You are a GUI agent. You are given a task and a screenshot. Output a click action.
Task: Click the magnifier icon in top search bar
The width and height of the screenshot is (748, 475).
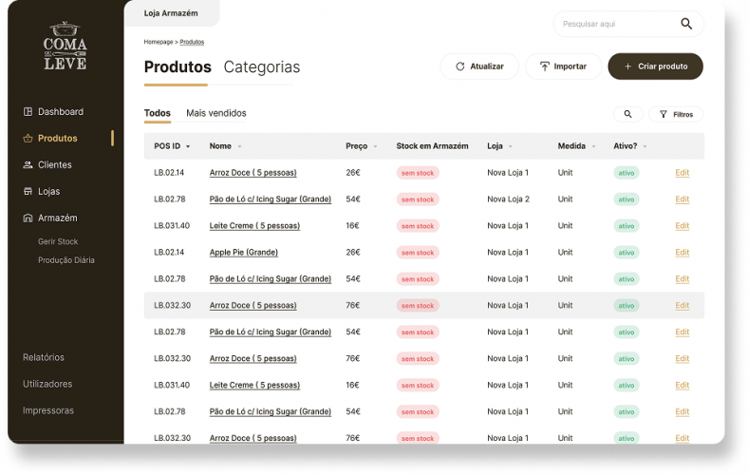[686, 24]
